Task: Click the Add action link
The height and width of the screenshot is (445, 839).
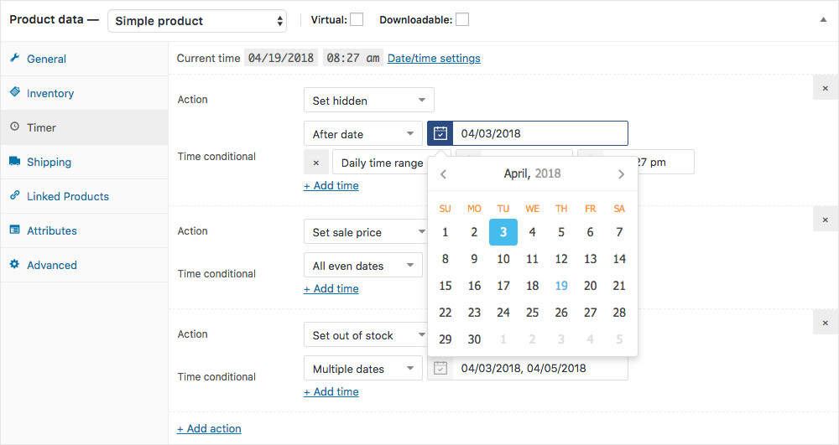Action: 209,428
